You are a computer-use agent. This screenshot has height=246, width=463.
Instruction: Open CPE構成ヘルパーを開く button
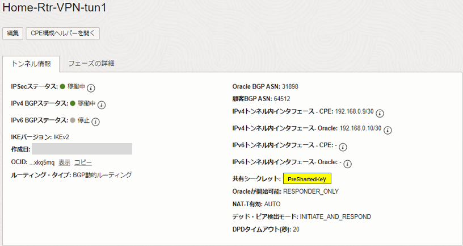[x=63, y=34]
